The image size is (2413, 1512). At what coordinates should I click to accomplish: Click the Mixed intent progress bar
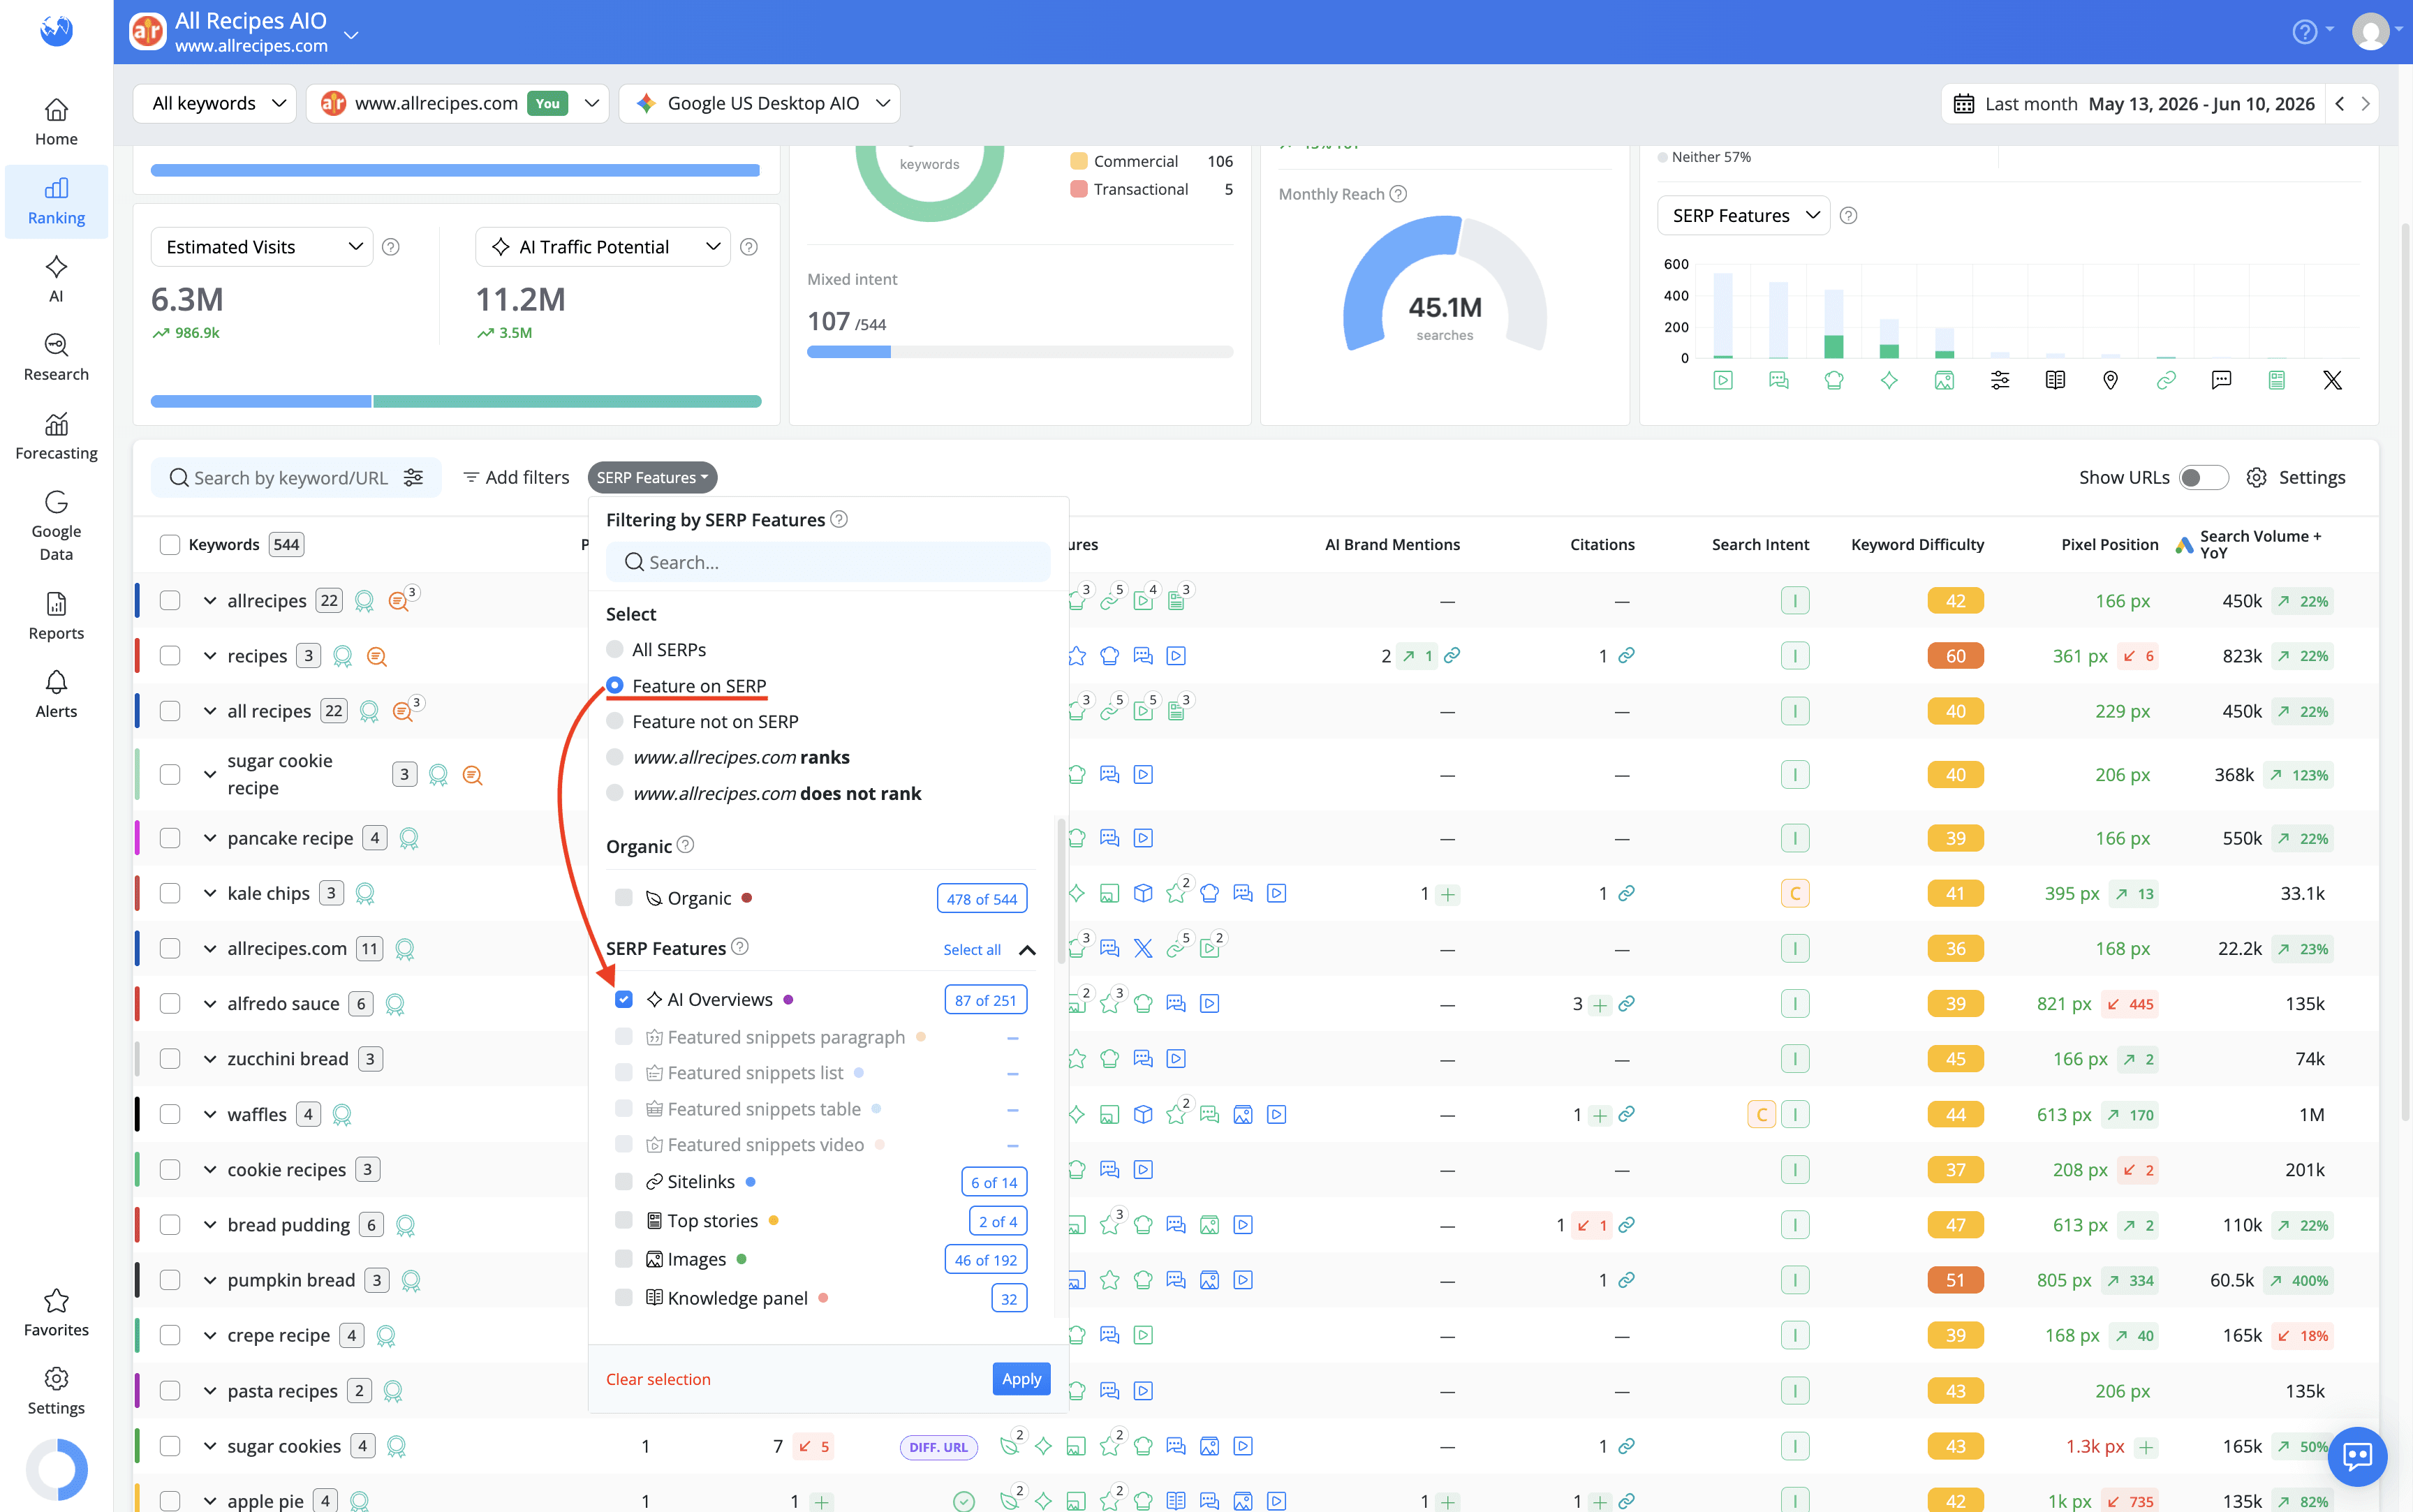point(1020,352)
